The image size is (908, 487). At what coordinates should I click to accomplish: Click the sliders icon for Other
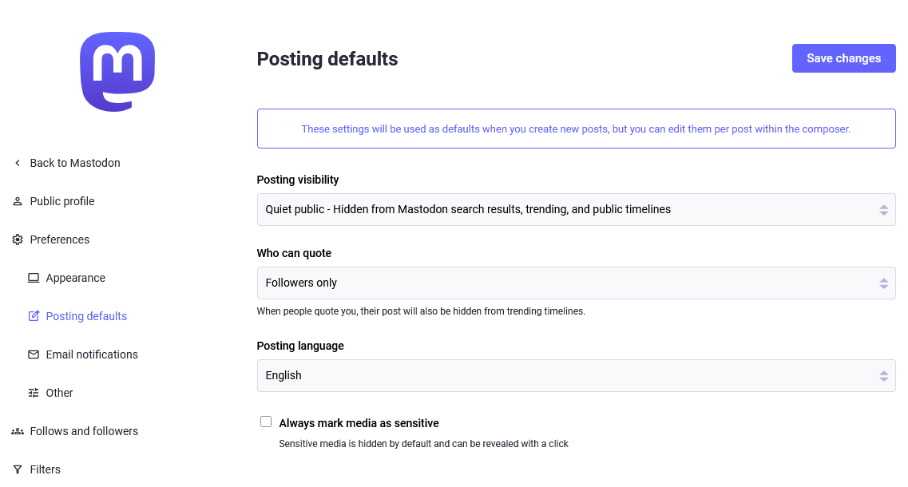(x=34, y=393)
